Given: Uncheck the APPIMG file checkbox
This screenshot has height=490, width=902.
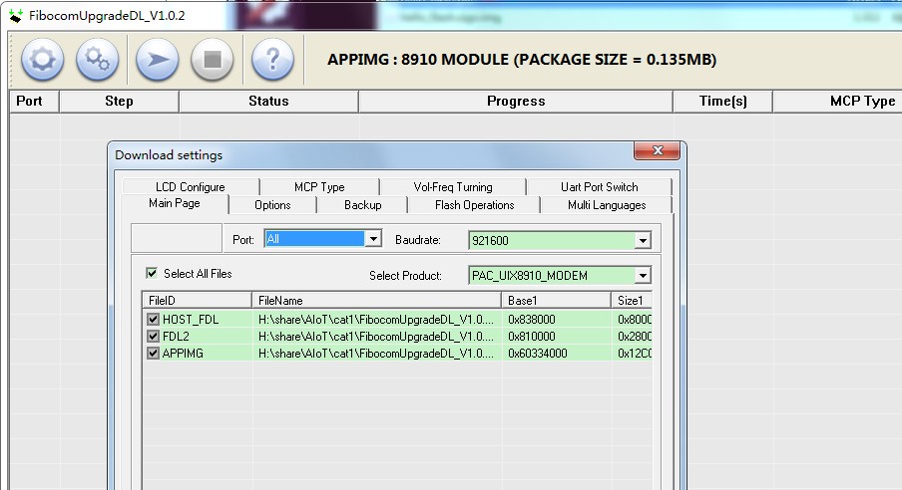Looking at the screenshot, I should tap(153, 353).
